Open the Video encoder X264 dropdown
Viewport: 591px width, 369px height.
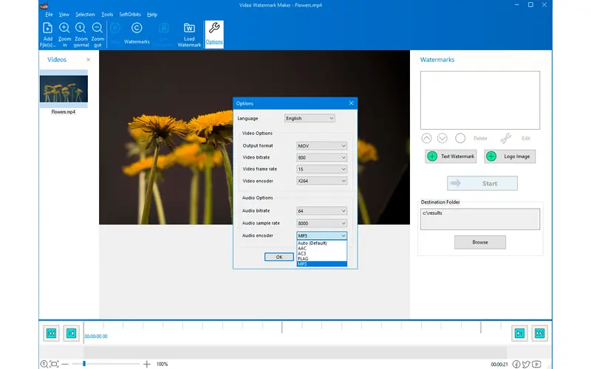point(321,180)
